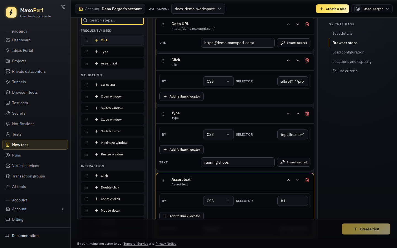Add fallback locator to Click step
Viewport: 397px width, 248px height.
tap(181, 96)
